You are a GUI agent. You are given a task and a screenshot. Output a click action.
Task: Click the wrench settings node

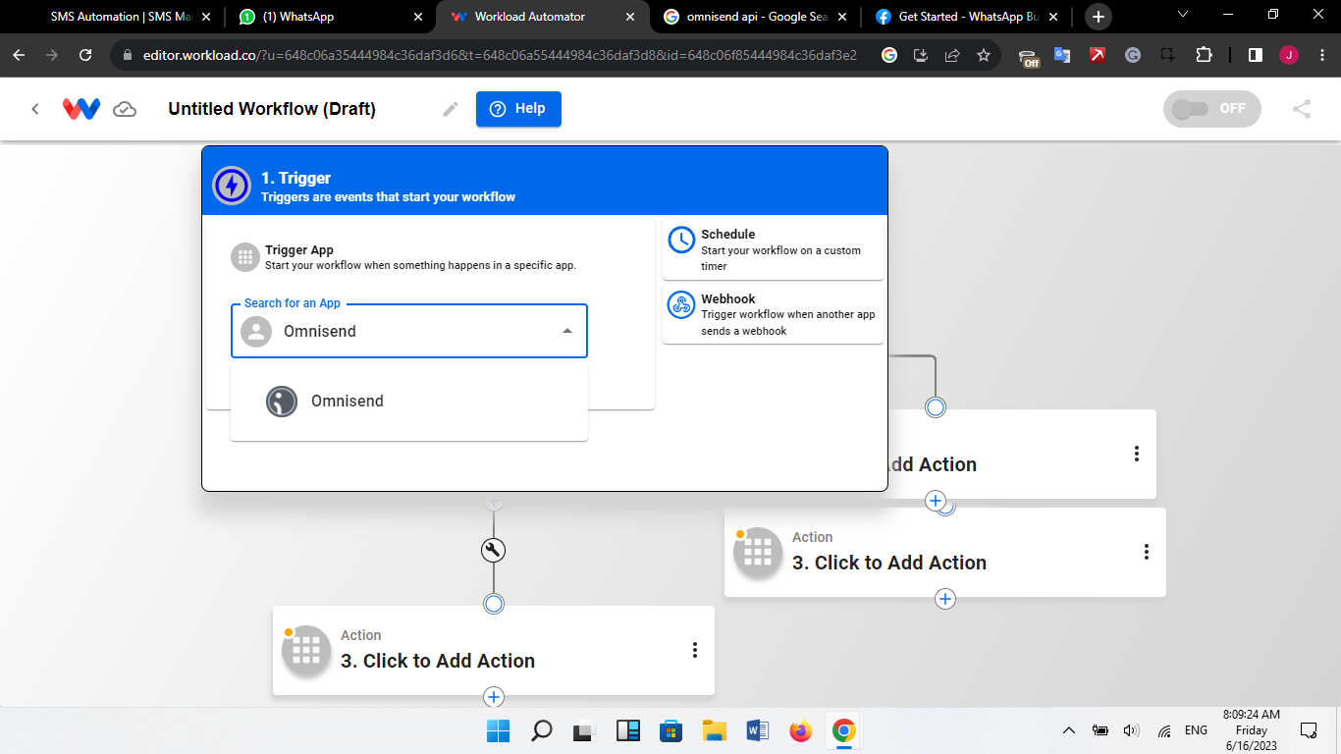(494, 550)
